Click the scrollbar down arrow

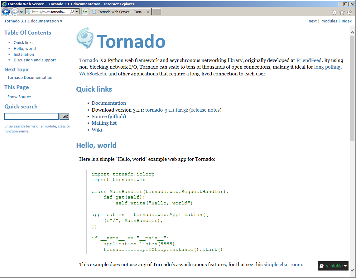[352, 270]
